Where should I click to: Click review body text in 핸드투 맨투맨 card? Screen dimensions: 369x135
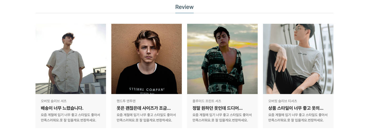(x=147, y=117)
